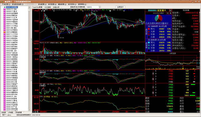
Task: Click the 笔 view button in order panel
Action: pyautogui.click(x=170, y=13)
